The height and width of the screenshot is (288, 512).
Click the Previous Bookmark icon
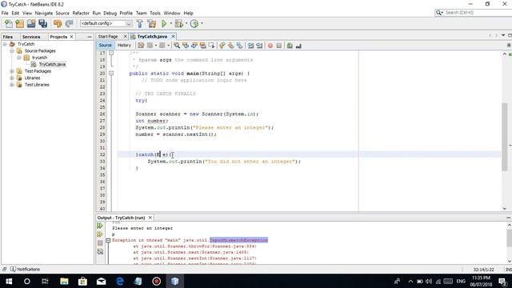[222, 46]
